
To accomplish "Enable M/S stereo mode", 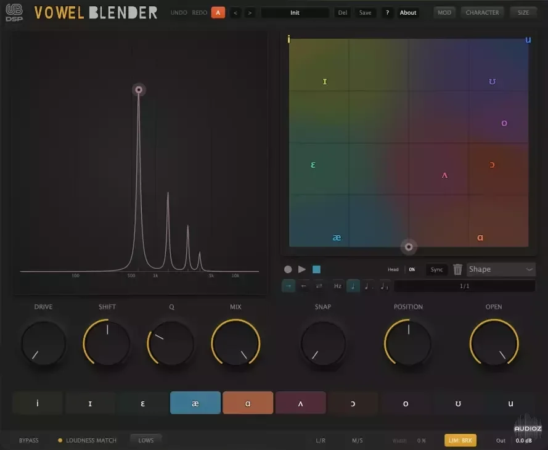I will [357, 440].
